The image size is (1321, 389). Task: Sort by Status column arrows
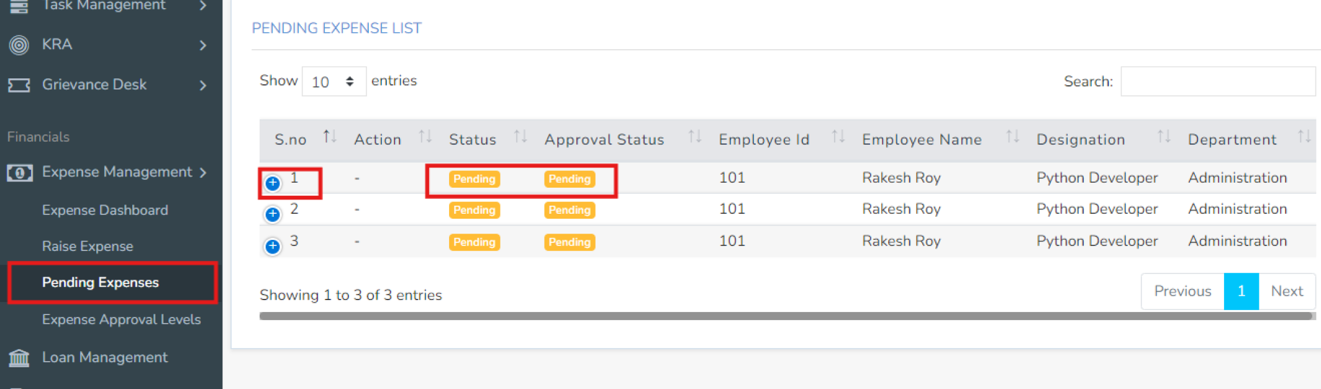520,136
